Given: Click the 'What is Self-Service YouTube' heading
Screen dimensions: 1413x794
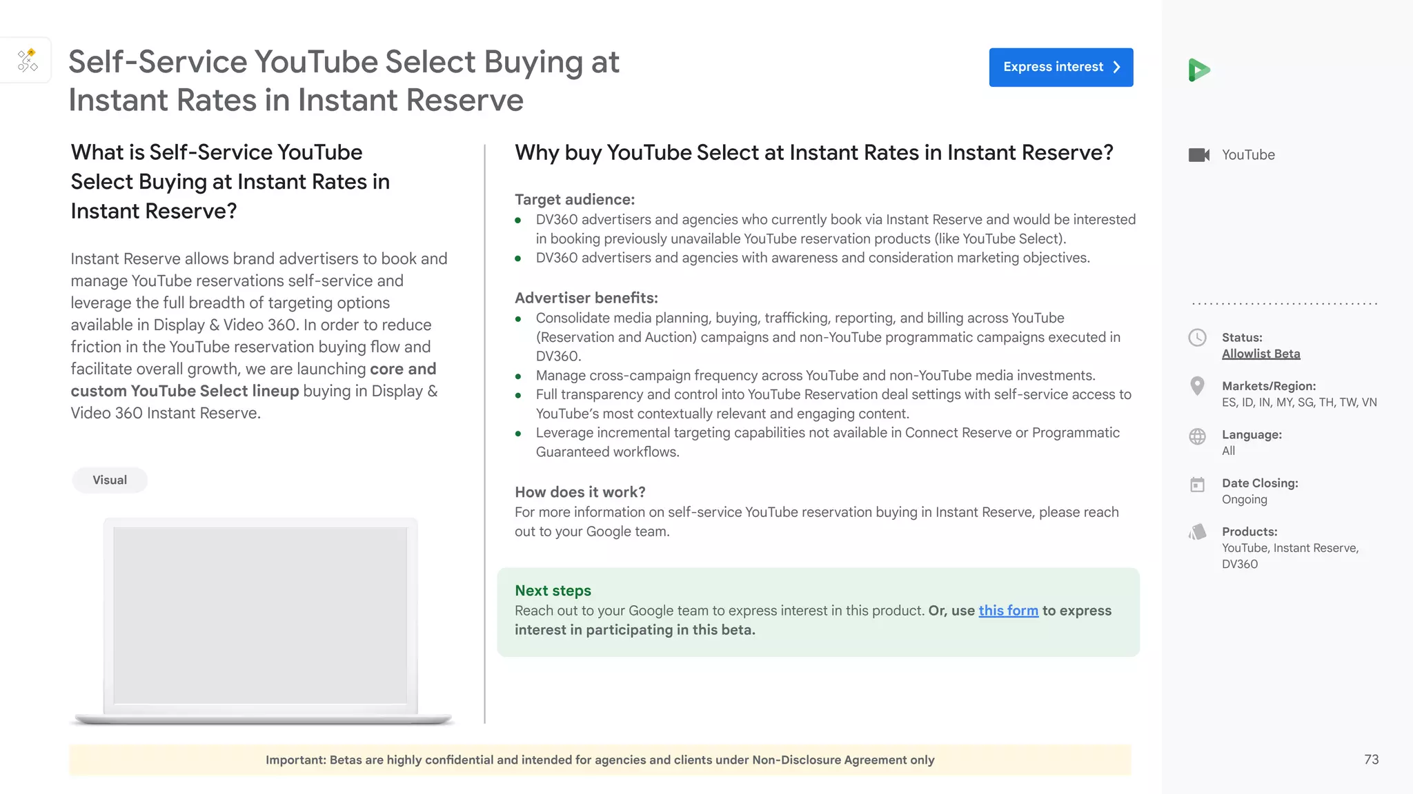Looking at the screenshot, I should point(230,181).
